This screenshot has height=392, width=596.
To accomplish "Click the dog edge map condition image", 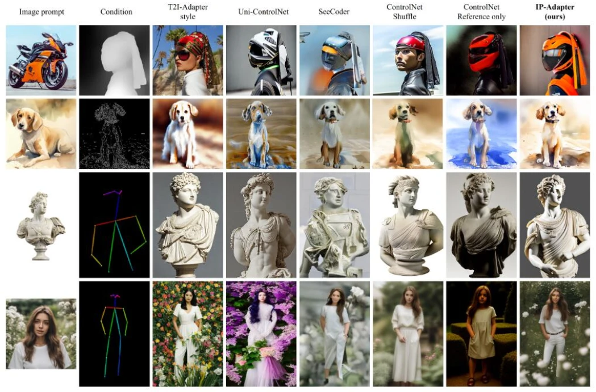I will coord(114,133).
